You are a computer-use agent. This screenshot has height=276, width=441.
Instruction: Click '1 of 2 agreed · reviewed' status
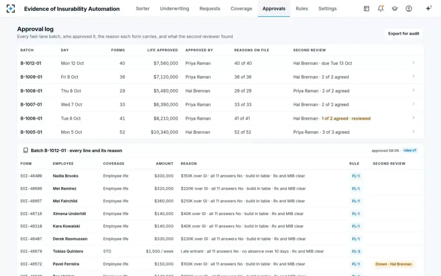coord(346,118)
